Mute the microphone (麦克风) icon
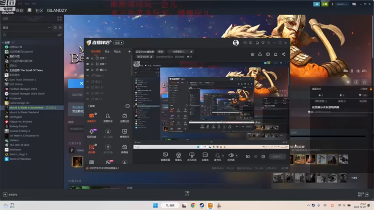 tap(217, 155)
